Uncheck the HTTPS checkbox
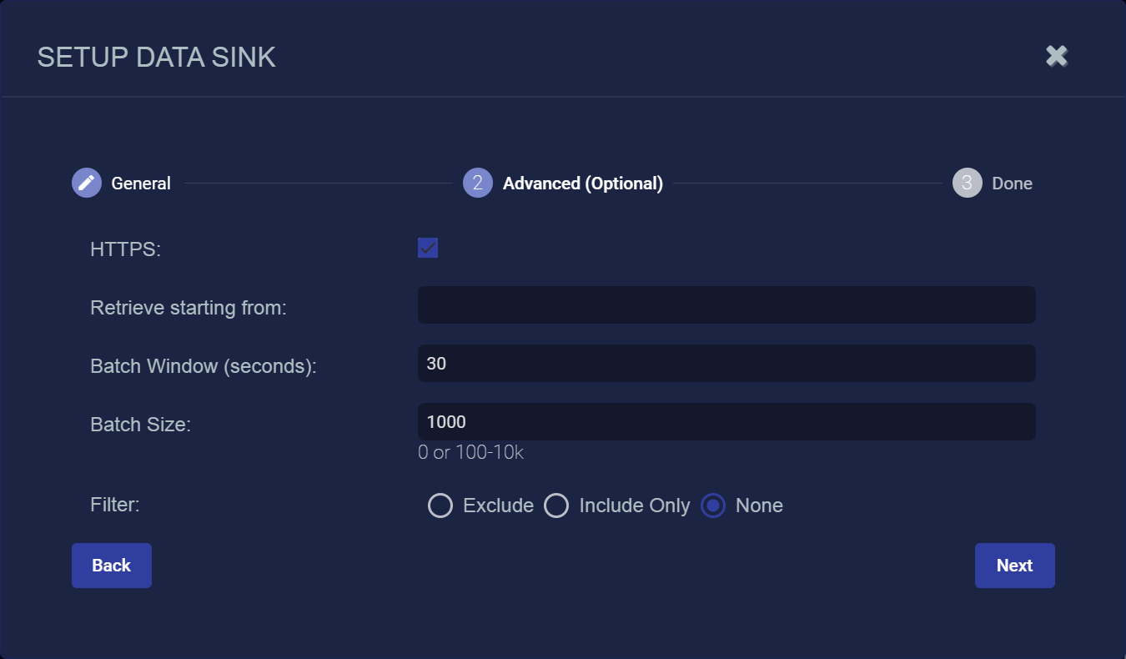Viewport: 1126px width, 659px height. (428, 248)
